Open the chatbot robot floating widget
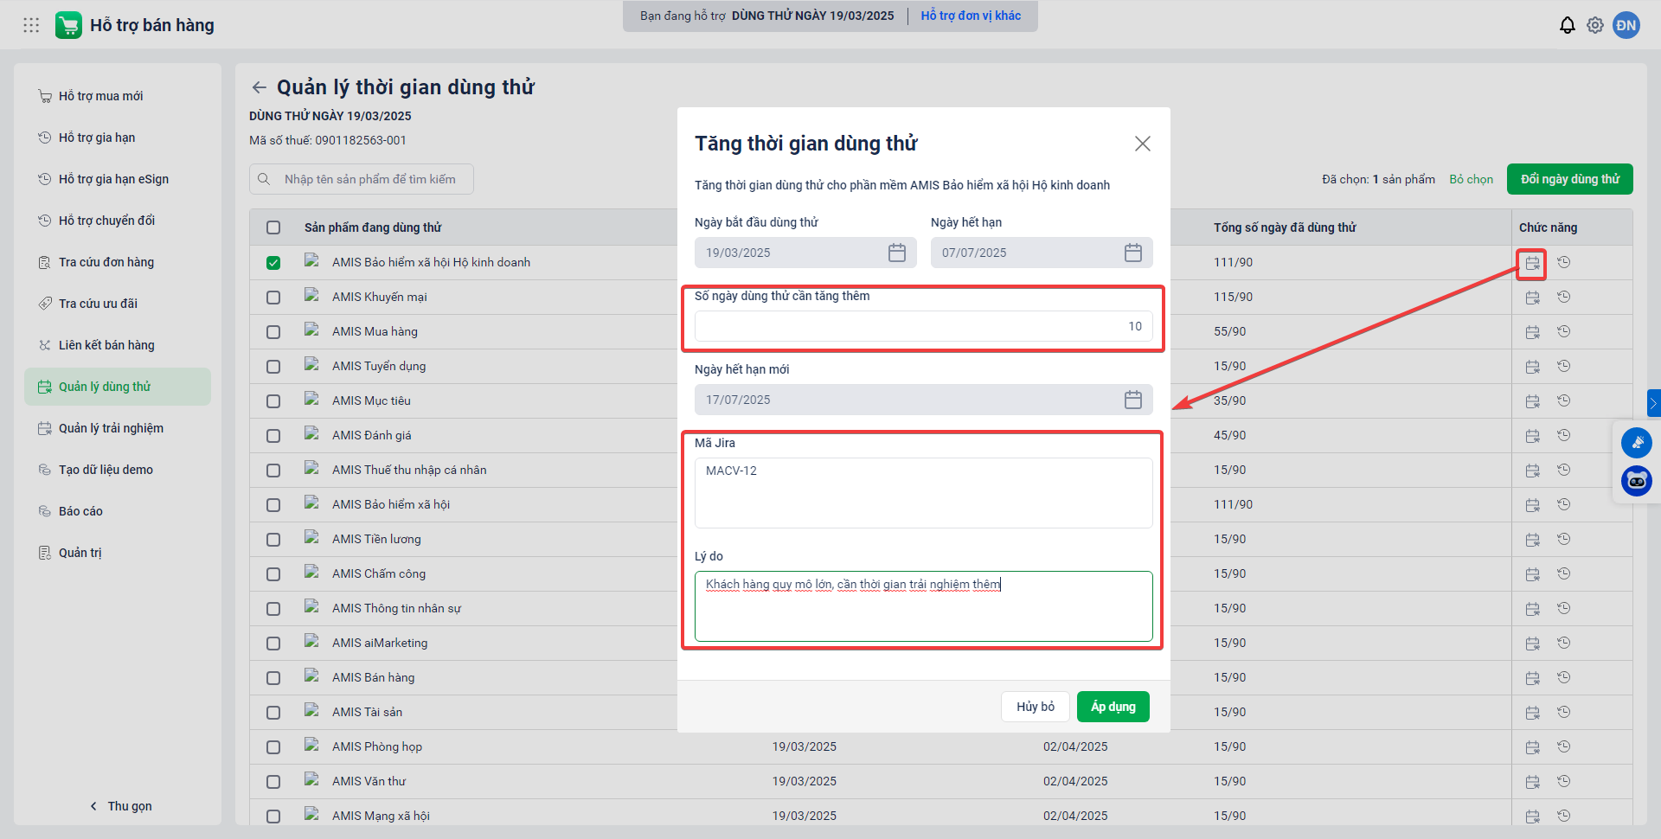 [x=1636, y=481]
